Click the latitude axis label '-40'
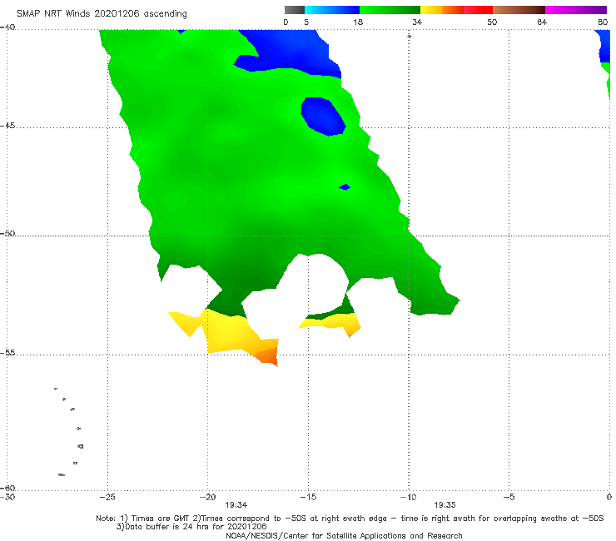Image resolution: width=616 pixels, height=541 pixels. pos(7,27)
